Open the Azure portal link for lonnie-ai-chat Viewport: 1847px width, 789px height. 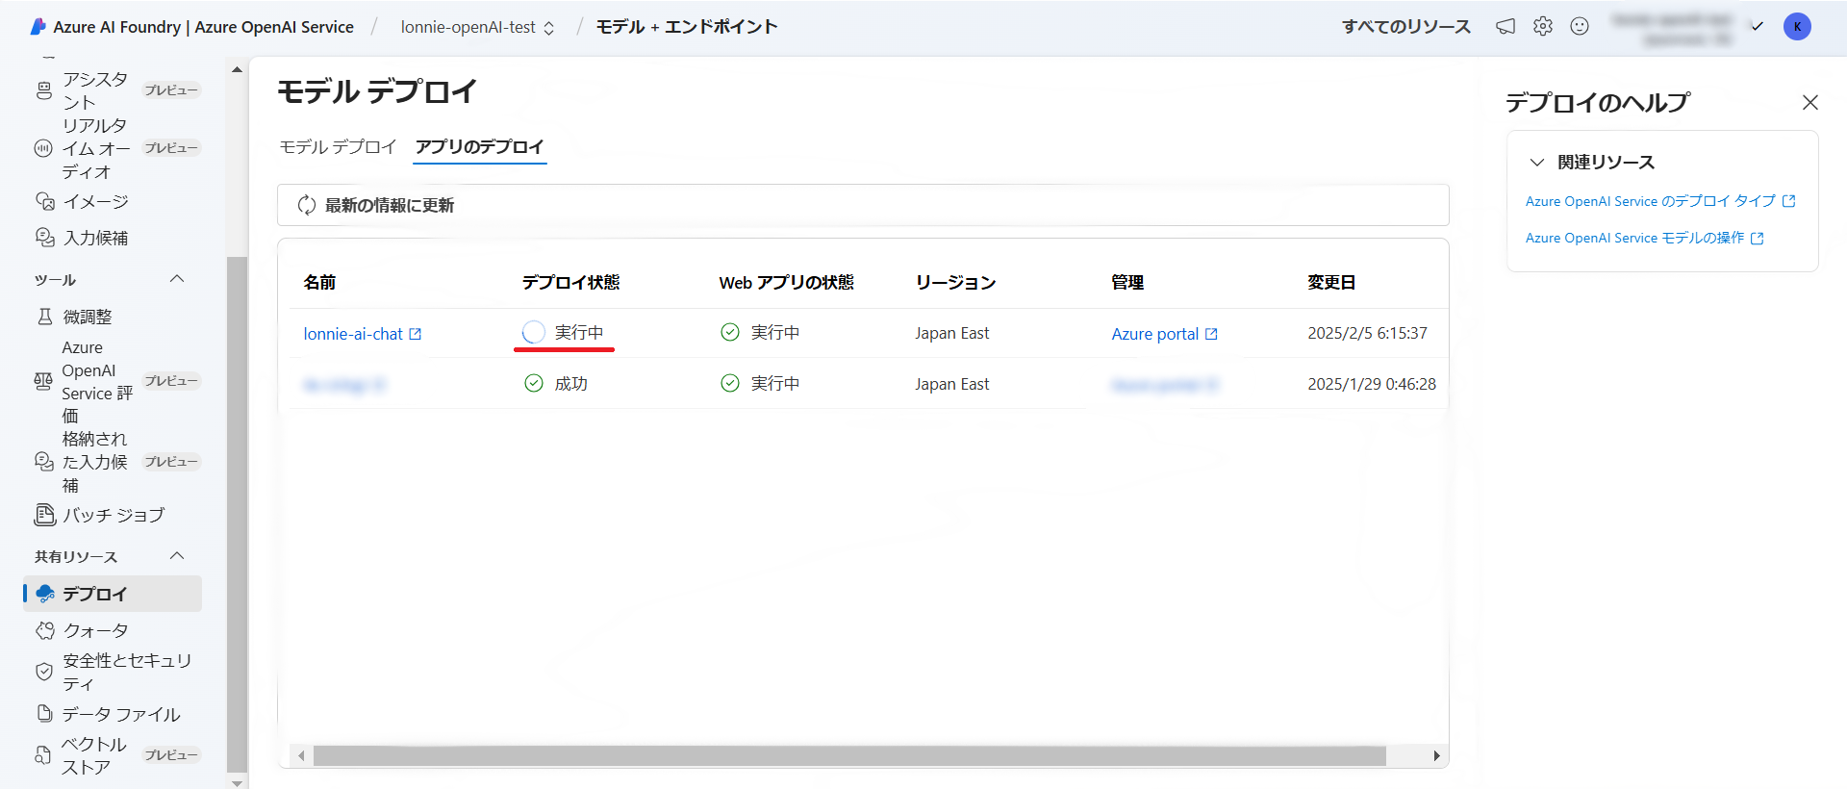(1155, 334)
